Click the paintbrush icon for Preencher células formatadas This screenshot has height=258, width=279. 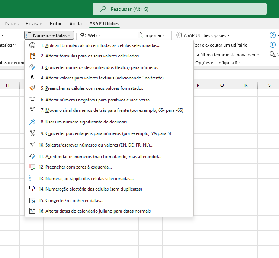coord(32,88)
